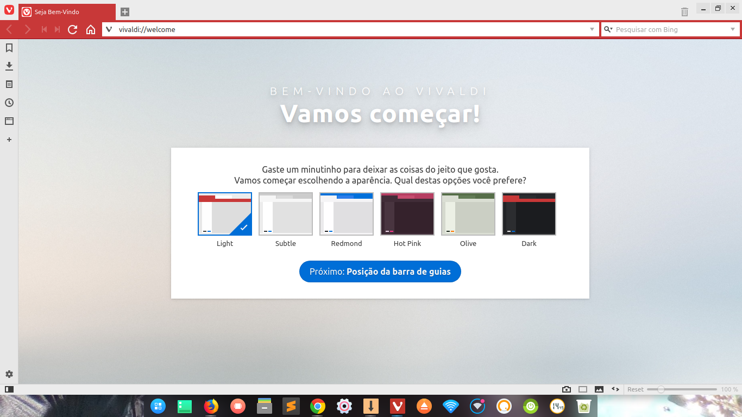Viewport: 742px width, 417px height.
Task: Open the Vivaldi menu logo button
Action: tap(9, 10)
